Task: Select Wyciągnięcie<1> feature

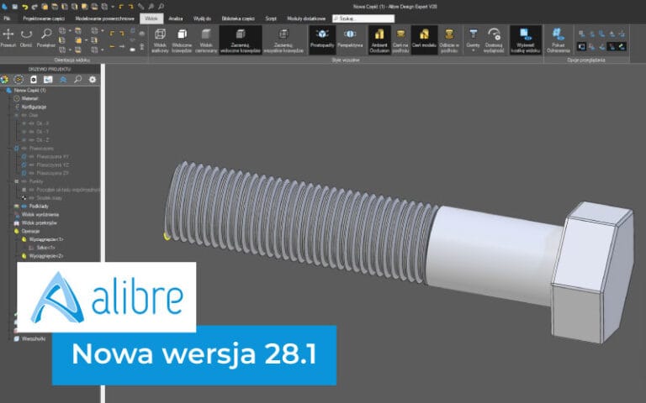Action: point(46,239)
